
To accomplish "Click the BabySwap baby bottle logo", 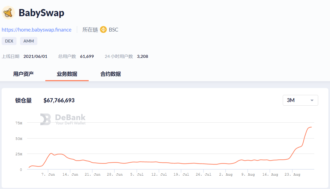I will click(x=9, y=13).
